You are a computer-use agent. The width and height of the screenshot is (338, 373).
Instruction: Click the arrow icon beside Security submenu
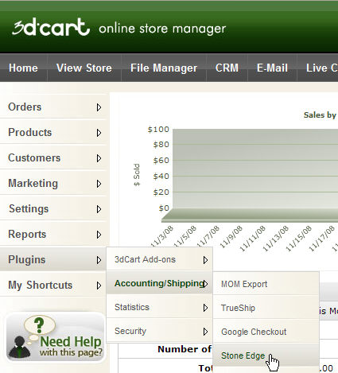[x=205, y=332]
